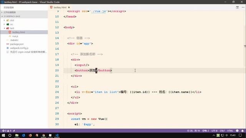246x138 pixels.
Task: Click the '<body>' tag on line 12
Action: click(69, 27)
